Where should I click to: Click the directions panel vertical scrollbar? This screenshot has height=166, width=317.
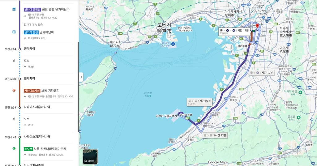pyautogui.click(x=78, y=87)
